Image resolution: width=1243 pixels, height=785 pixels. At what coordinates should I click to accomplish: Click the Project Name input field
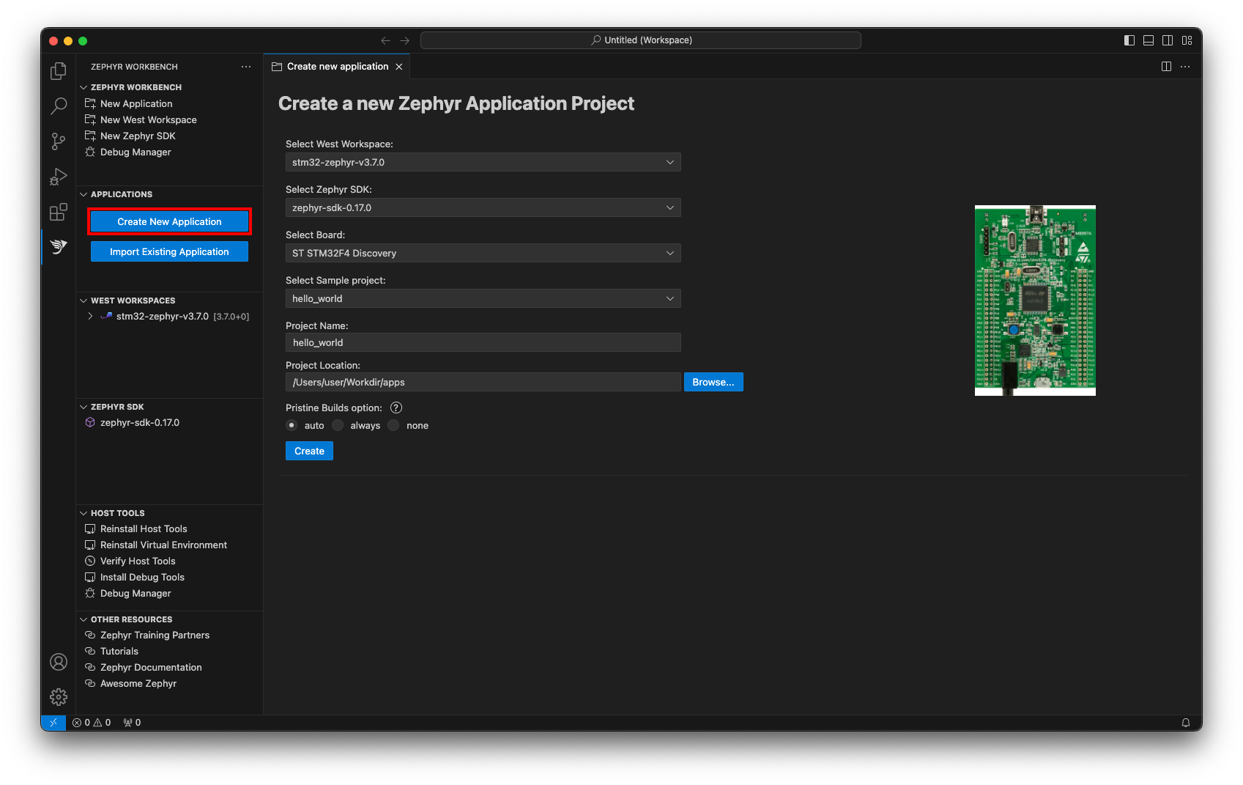coord(483,342)
